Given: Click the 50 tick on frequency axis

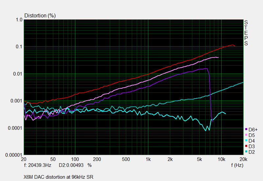Looking at the screenshot, I should point(53,159).
